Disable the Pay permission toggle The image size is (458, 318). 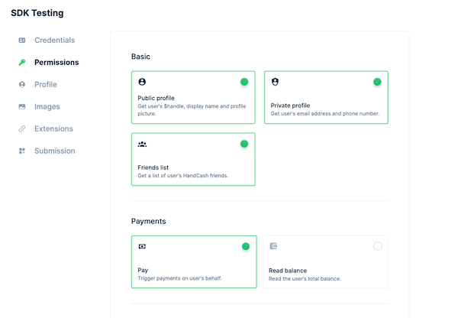pyautogui.click(x=245, y=246)
